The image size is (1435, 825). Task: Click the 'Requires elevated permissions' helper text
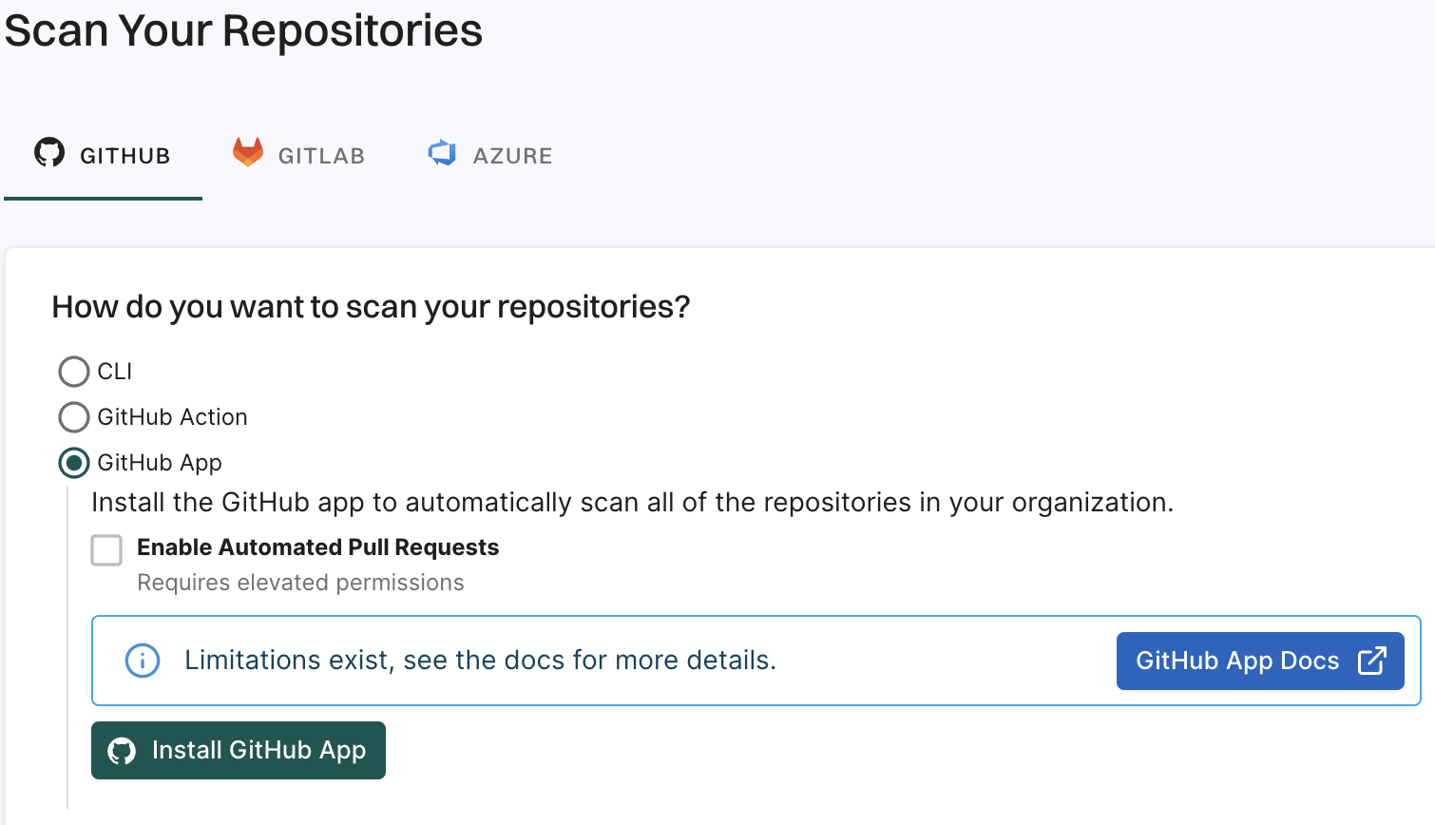[x=300, y=583]
